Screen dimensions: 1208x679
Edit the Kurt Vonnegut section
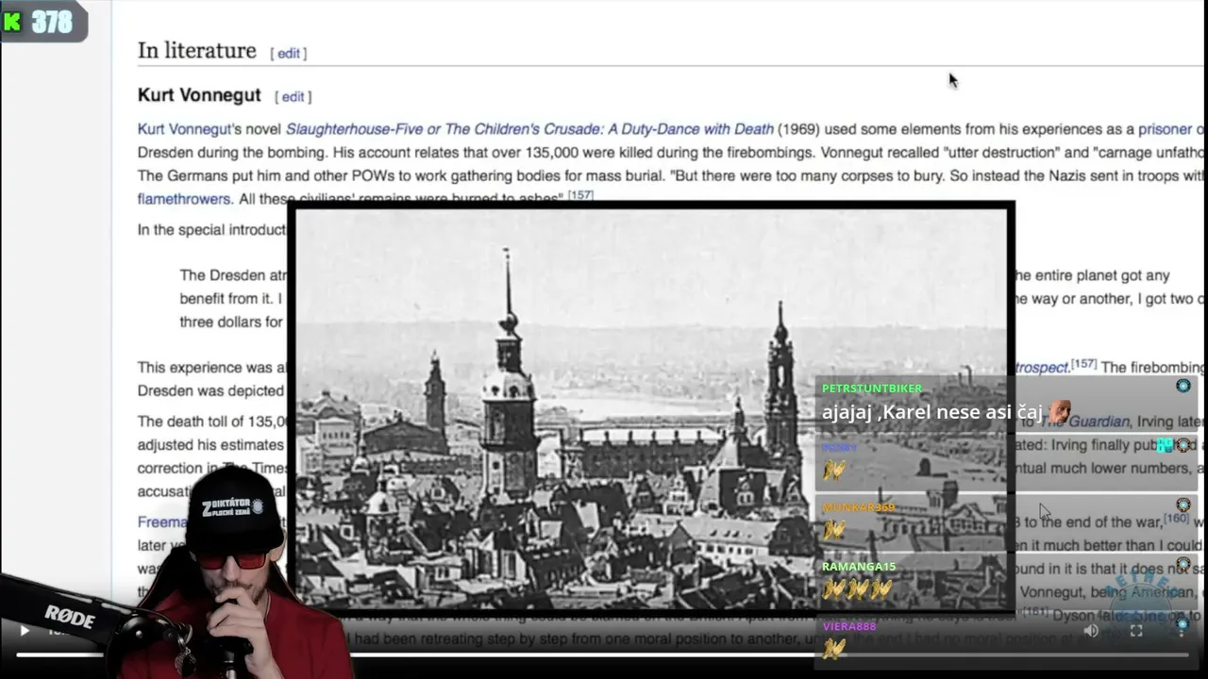pyautogui.click(x=294, y=96)
